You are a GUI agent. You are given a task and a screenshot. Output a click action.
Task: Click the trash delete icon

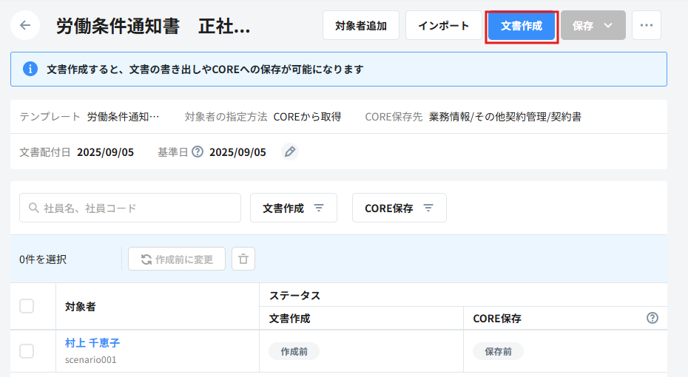pyautogui.click(x=243, y=259)
